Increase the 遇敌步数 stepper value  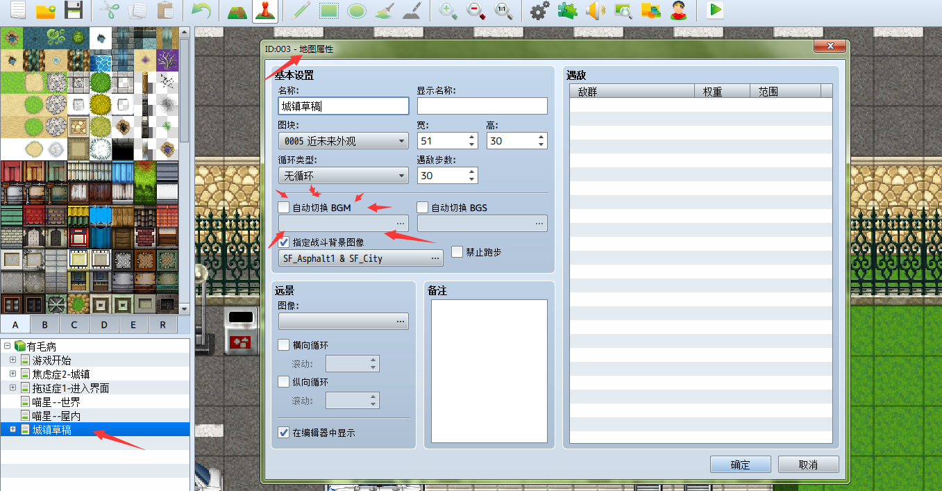[472, 172]
